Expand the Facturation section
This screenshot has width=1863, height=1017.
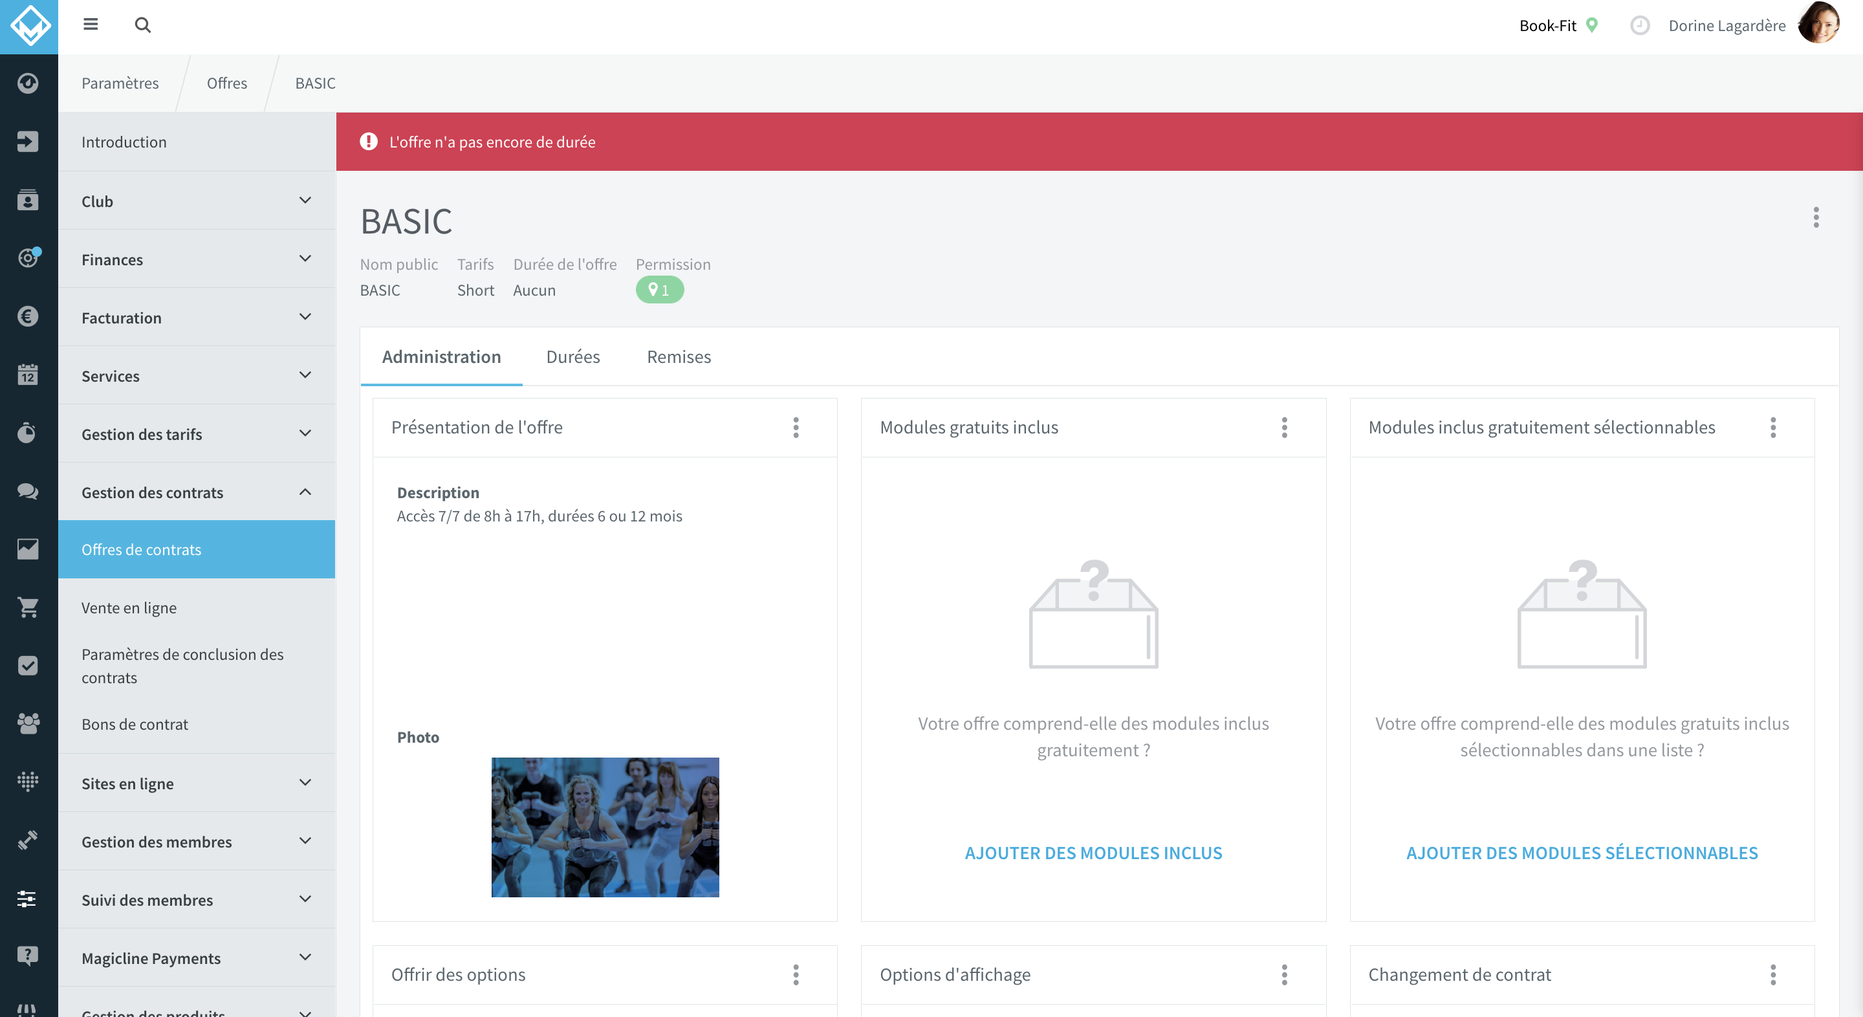click(x=197, y=318)
